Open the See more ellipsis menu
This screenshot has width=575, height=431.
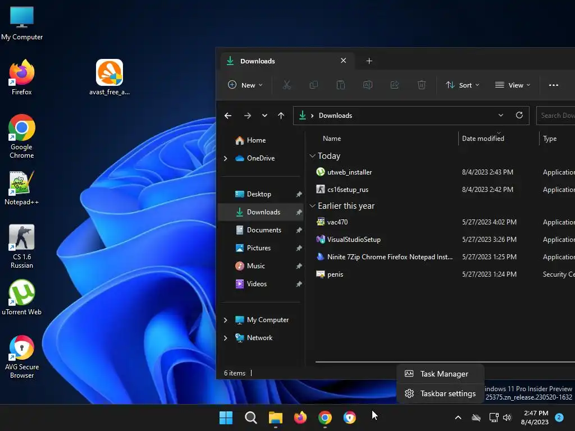[553, 85]
